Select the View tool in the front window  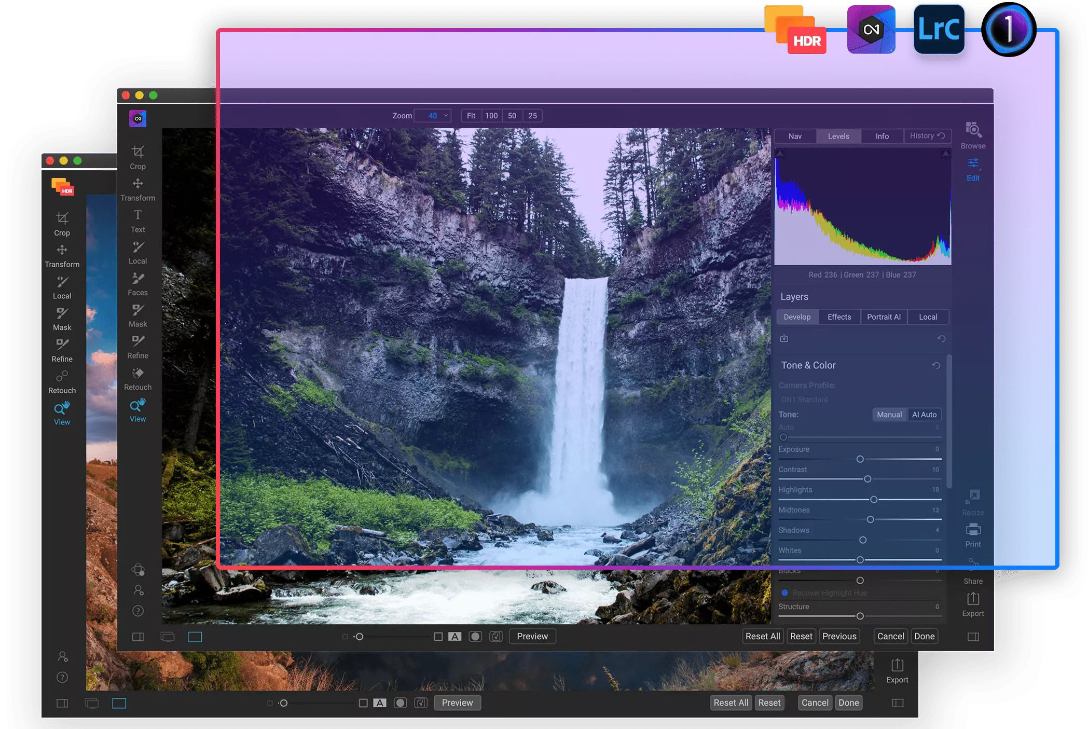(137, 410)
